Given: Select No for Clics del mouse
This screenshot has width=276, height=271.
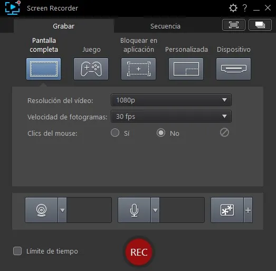Looking at the screenshot, I should click(161, 133).
